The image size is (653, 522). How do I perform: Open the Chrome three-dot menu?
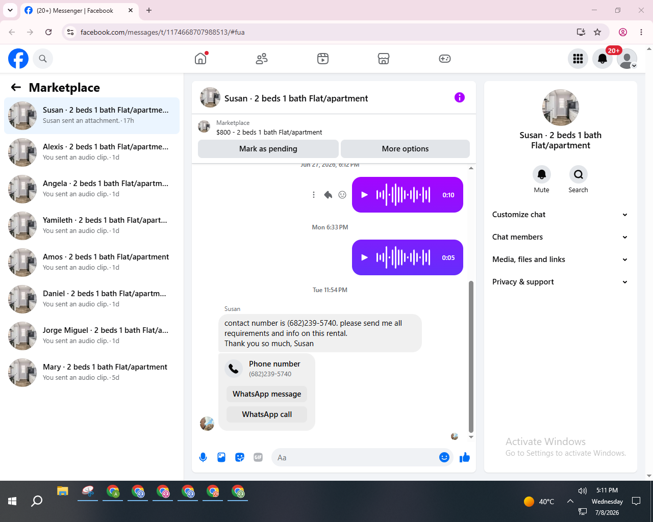click(x=641, y=32)
